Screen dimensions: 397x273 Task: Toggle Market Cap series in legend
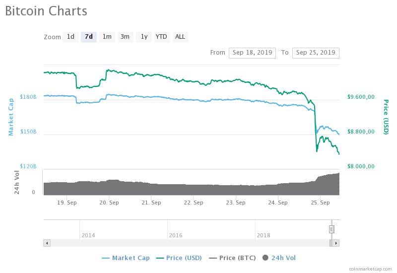pos(126,258)
